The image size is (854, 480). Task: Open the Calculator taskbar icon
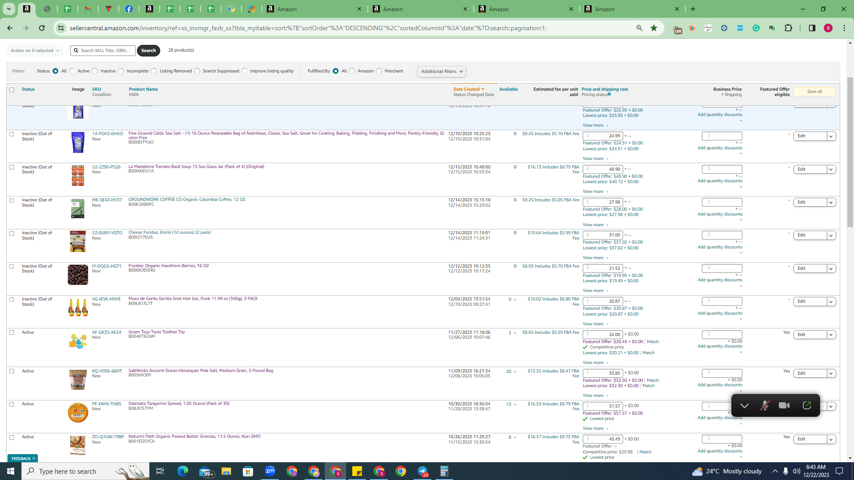point(444,471)
